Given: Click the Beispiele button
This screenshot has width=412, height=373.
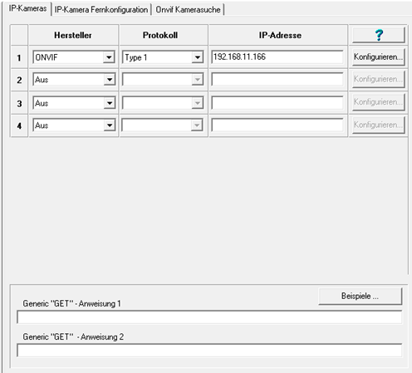Looking at the screenshot, I should coord(360,296).
